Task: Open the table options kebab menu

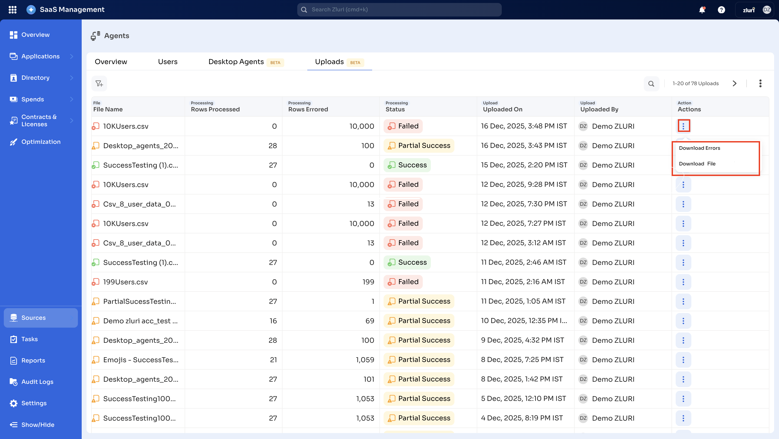Action: (x=760, y=83)
